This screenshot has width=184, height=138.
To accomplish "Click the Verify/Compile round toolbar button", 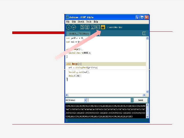I will click(x=68, y=27).
